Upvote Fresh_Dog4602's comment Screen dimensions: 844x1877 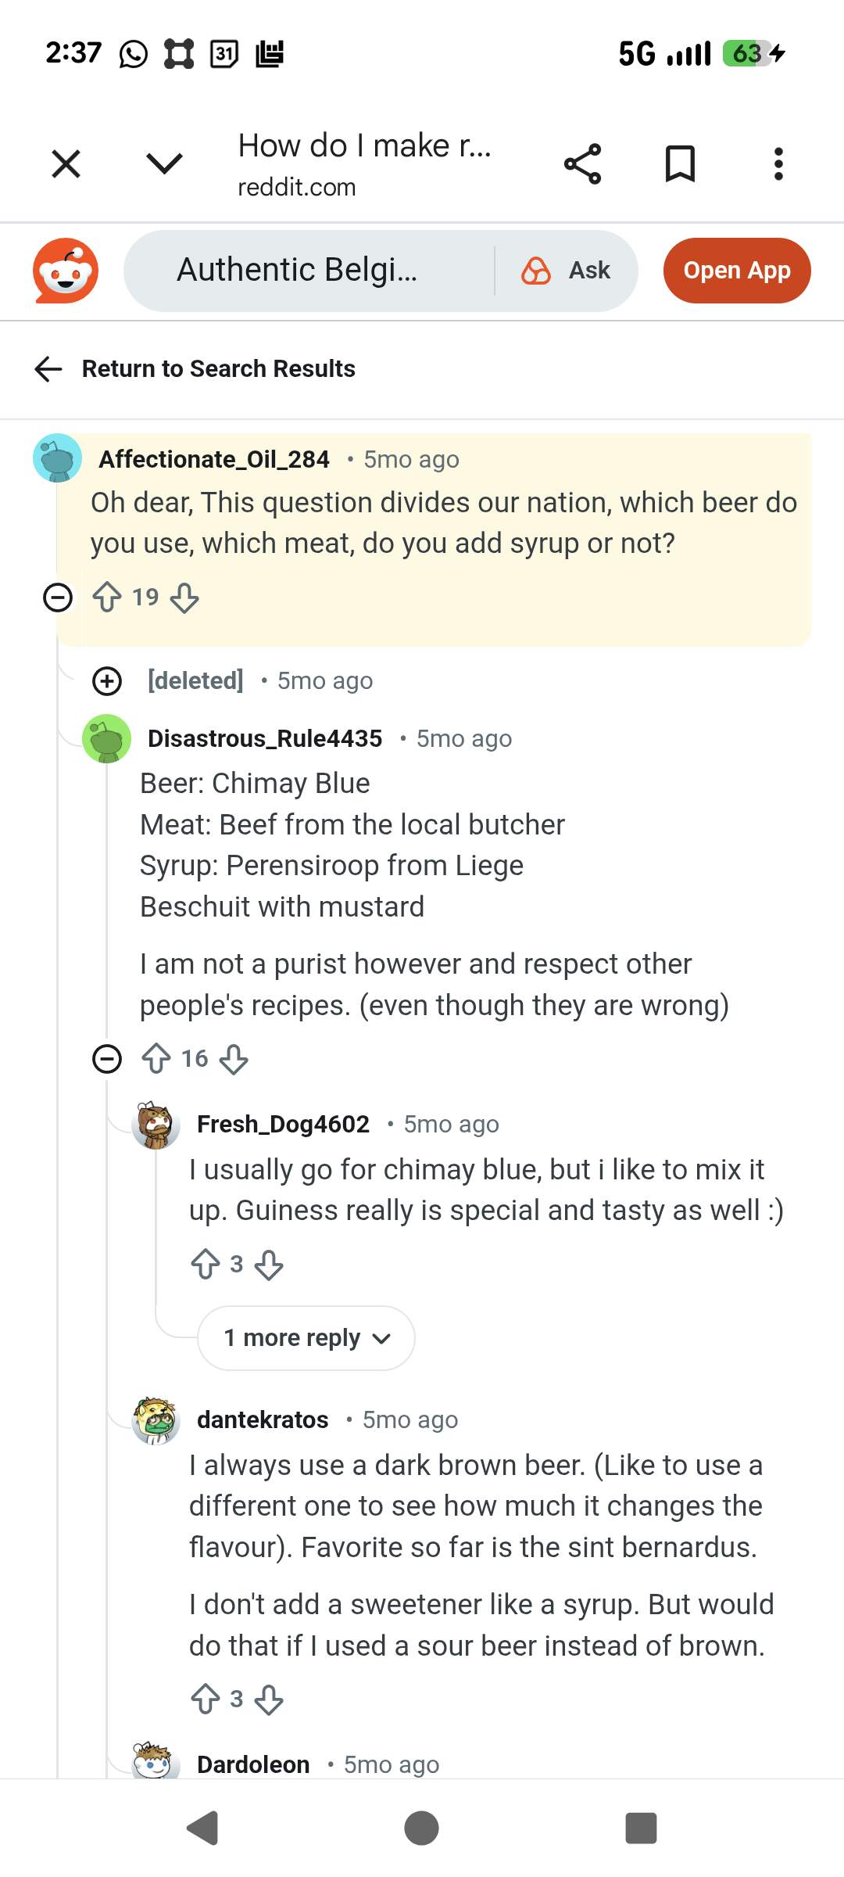tap(206, 1265)
